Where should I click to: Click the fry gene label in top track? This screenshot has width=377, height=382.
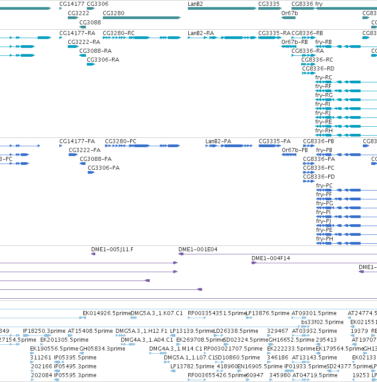point(319,4)
